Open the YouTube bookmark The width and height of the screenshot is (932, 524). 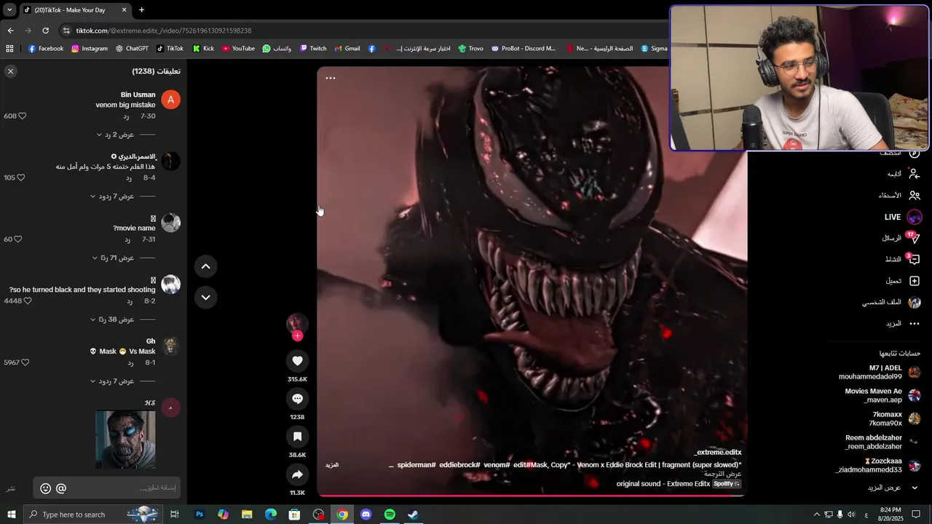238,49
